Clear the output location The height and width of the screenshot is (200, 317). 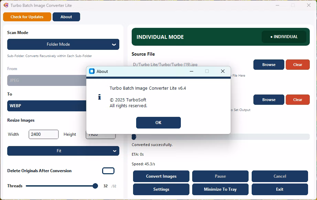pyautogui.click(x=298, y=100)
